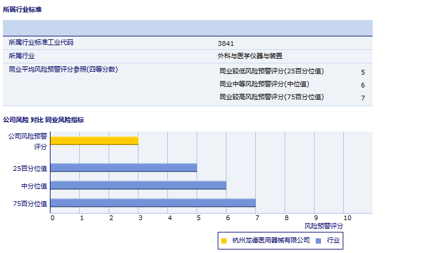Click the 杭州龙德医用器械有限公司 legend label
Screen dimensions: 429x253
[x=271, y=241]
